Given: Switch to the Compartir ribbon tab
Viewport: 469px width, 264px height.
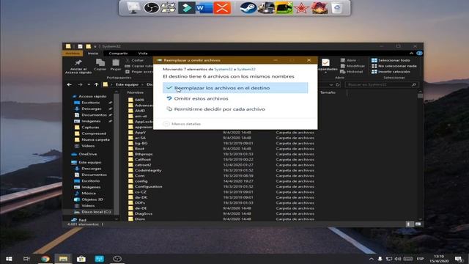Looking at the screenshot, I should [x=118, y=54].
